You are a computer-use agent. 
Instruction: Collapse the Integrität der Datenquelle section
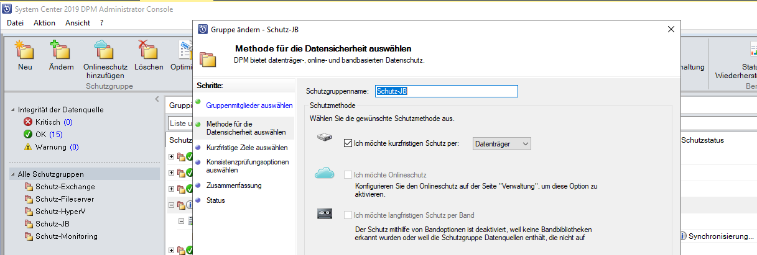14,110
